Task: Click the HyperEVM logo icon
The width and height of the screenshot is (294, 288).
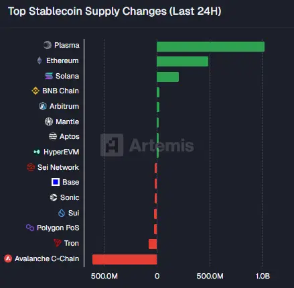Action: pyautogui.click(x=37, y=152)
